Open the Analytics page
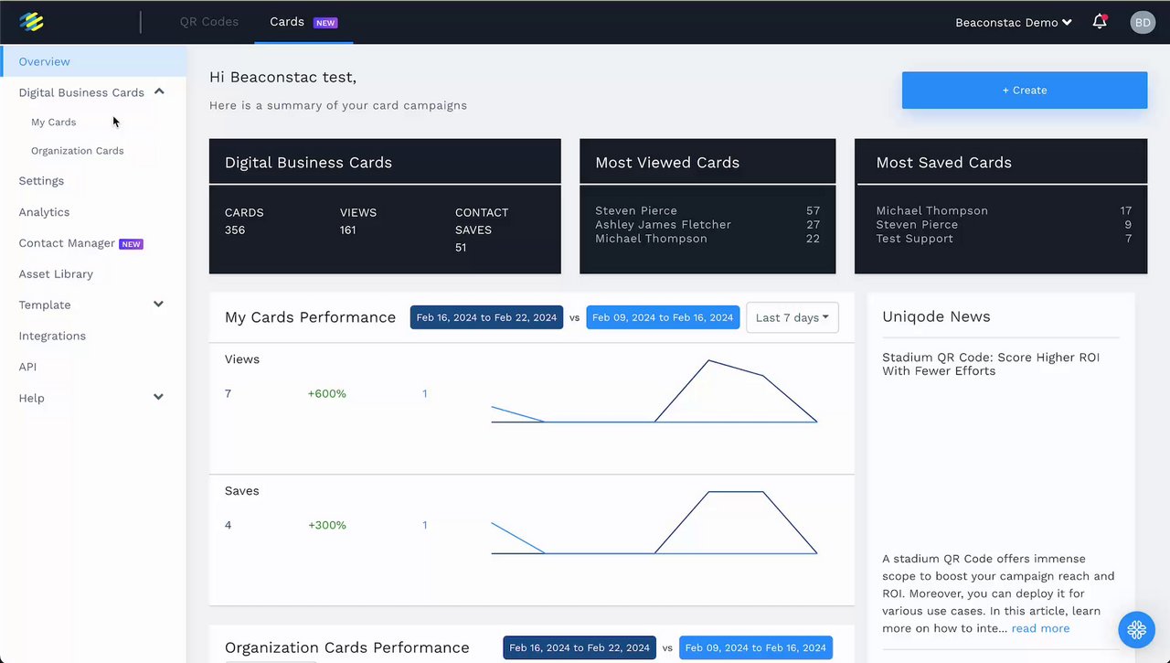This screenshot has width=1170, height=663. coord(44,212)
